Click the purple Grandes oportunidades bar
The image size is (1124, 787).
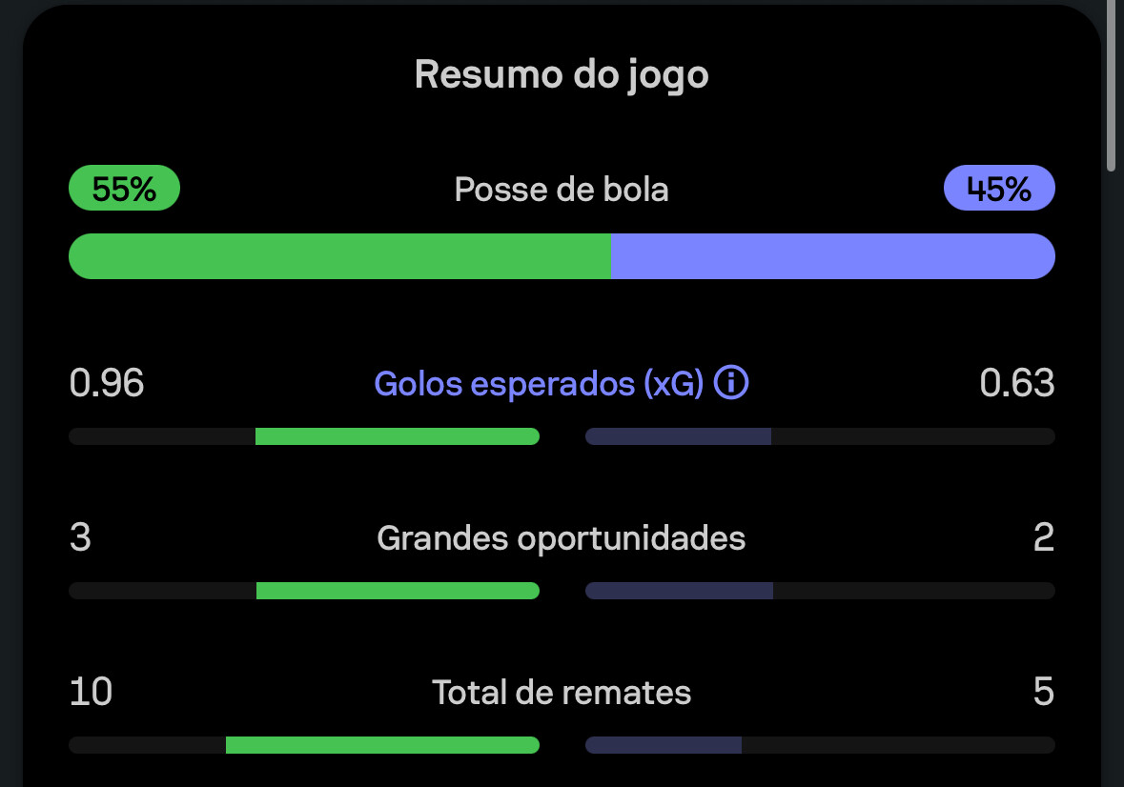679,591
